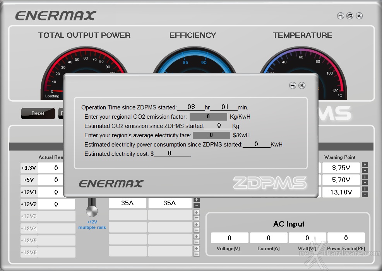Click the 13.10V warning point value

pyautogui.click(x=341, y=192)
